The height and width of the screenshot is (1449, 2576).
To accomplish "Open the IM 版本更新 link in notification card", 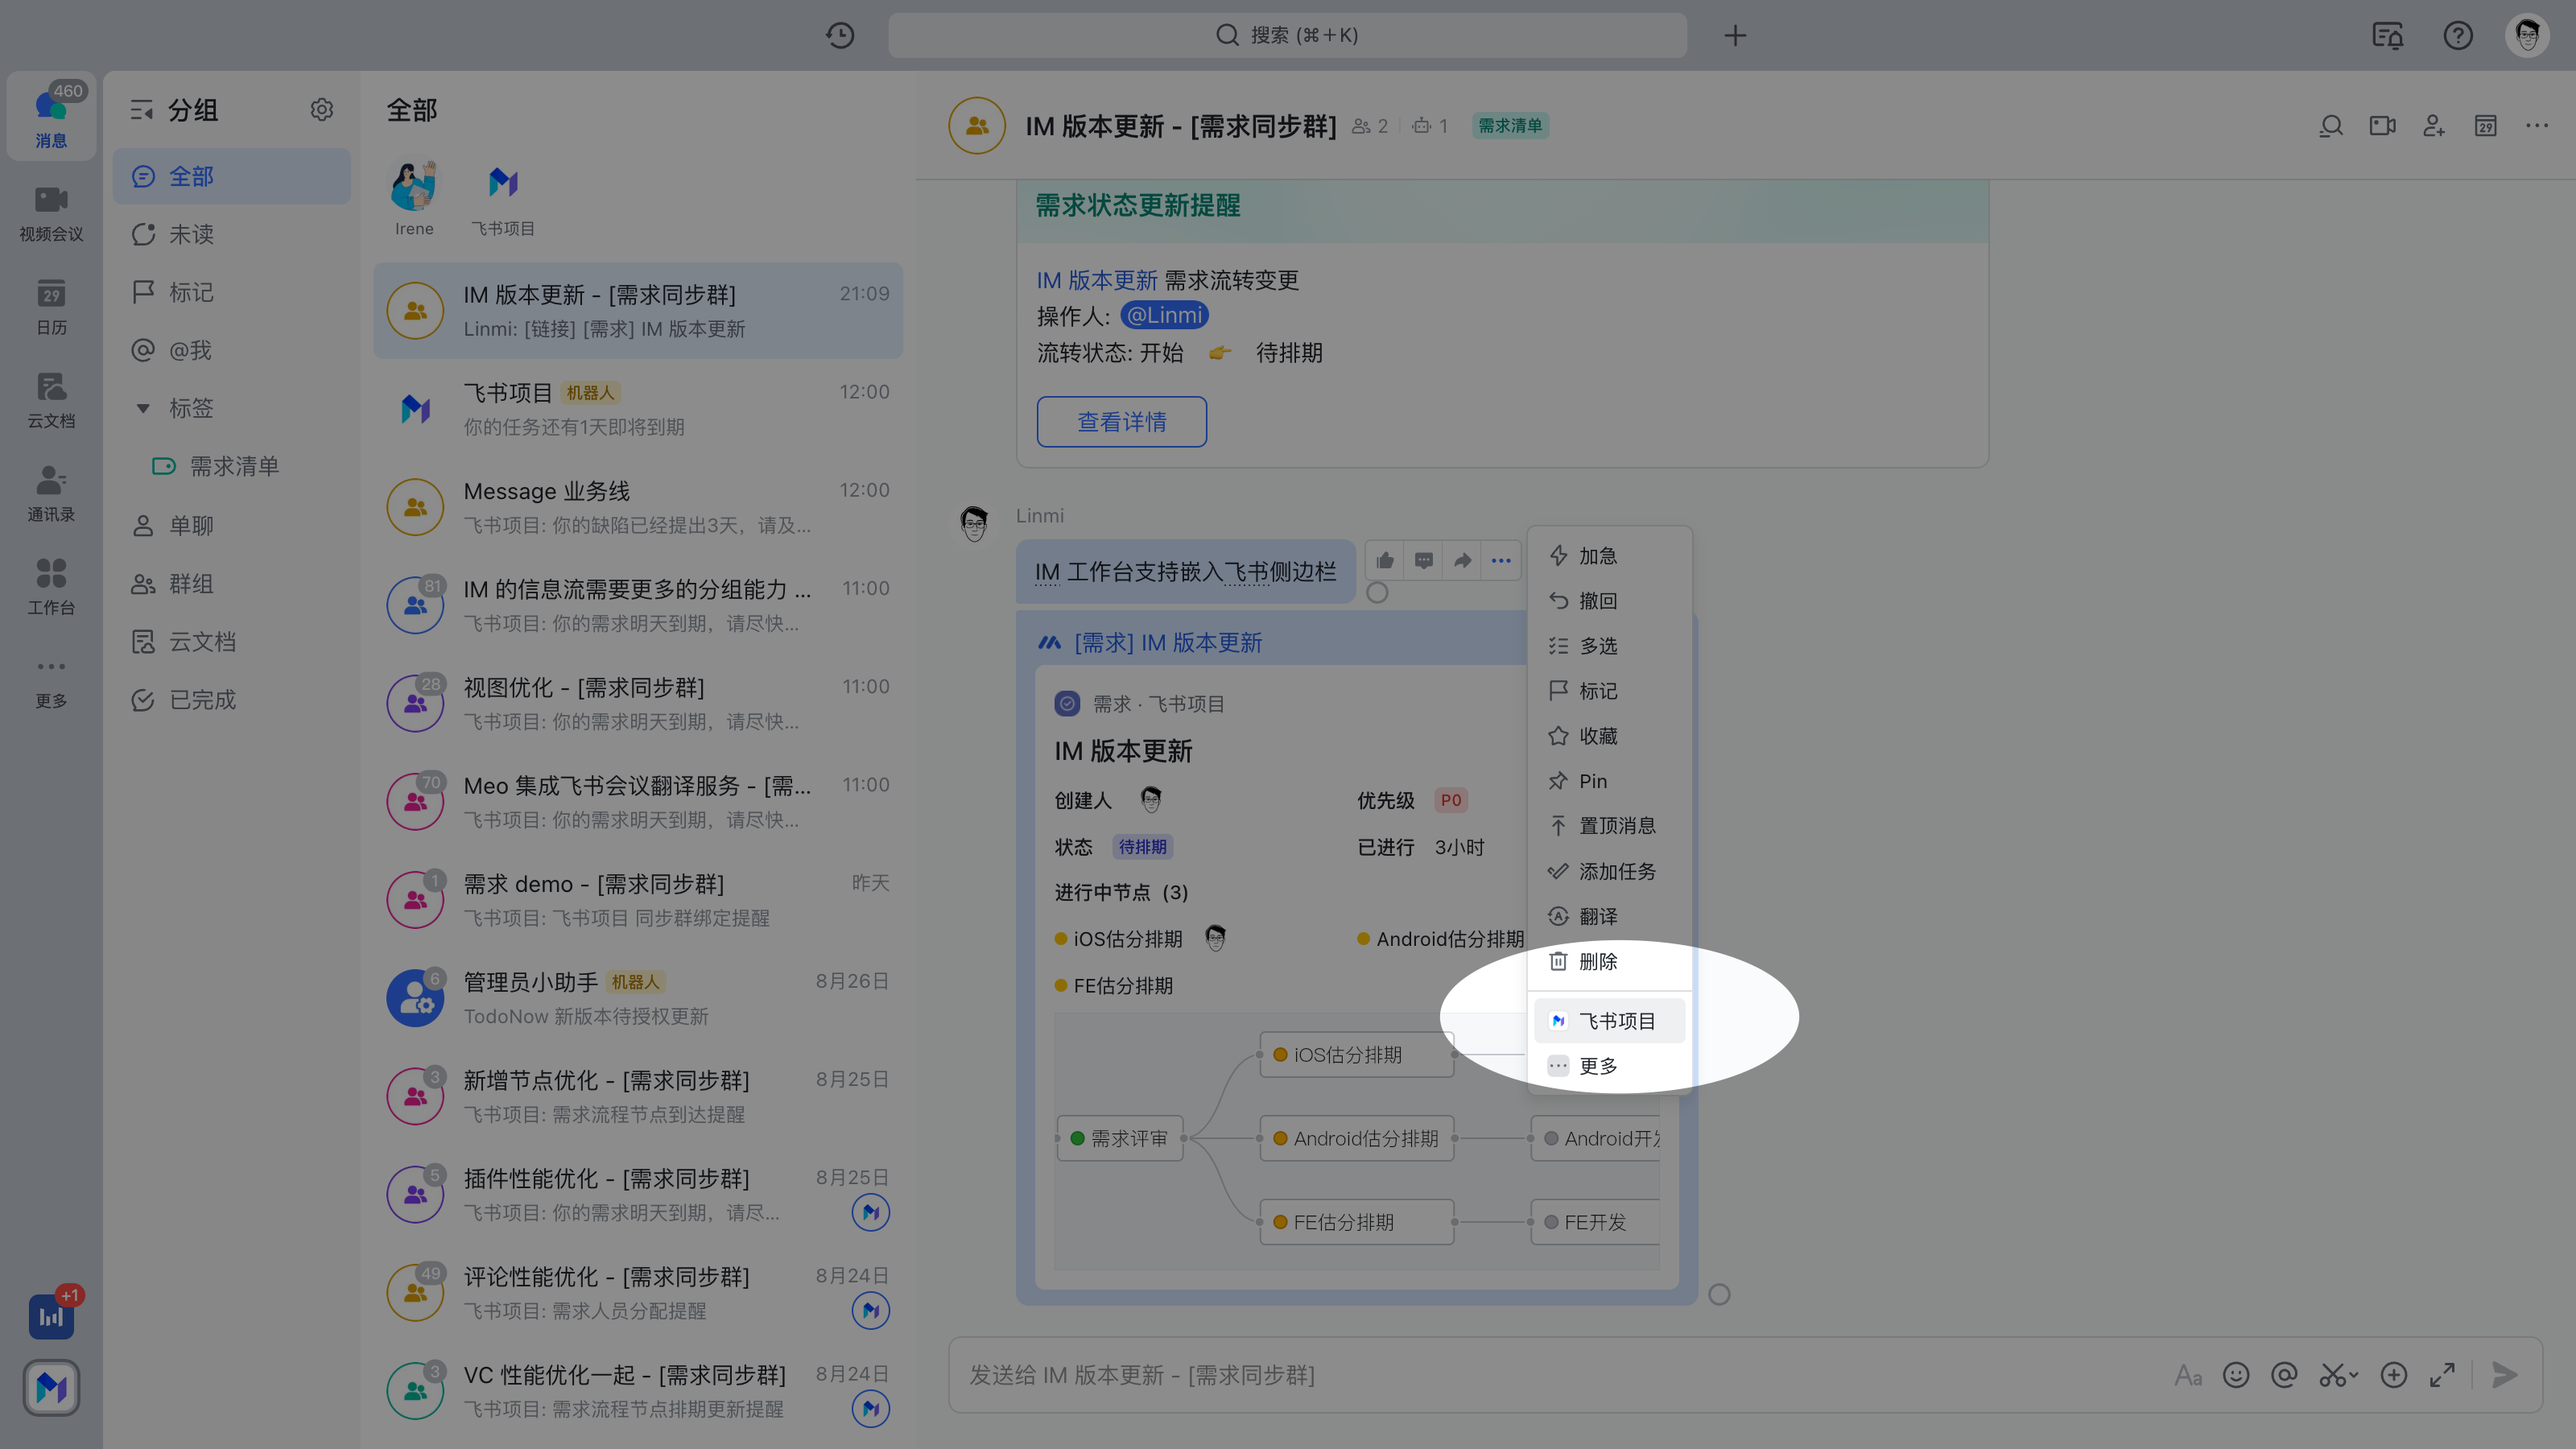I will pos(1096,280).
